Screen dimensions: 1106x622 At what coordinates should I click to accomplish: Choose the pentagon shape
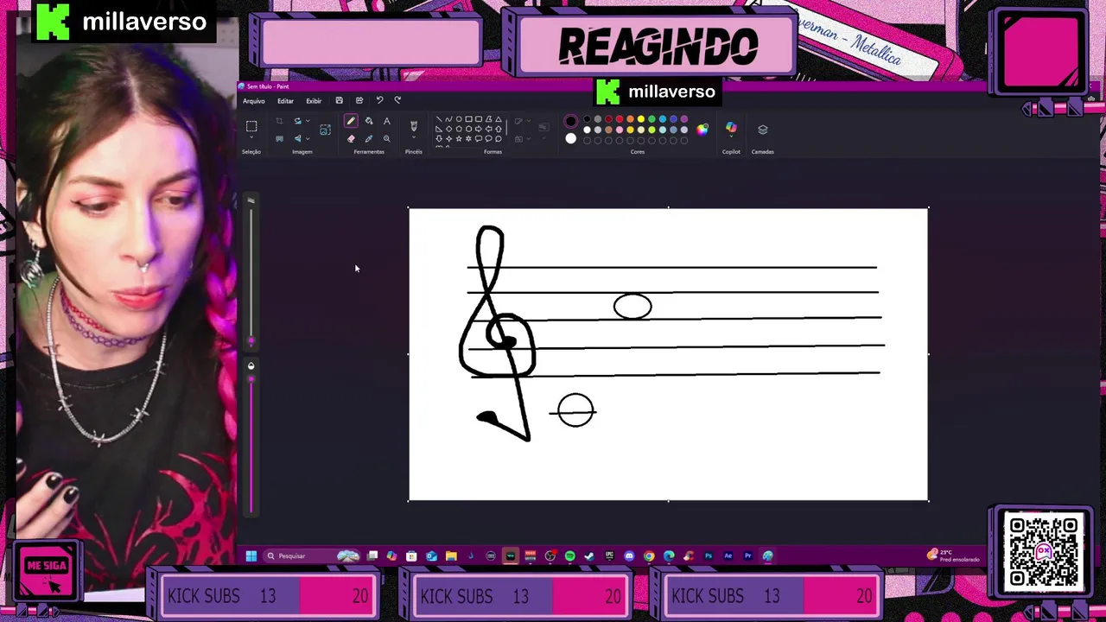pyautogui.click(x=459, y=129)
